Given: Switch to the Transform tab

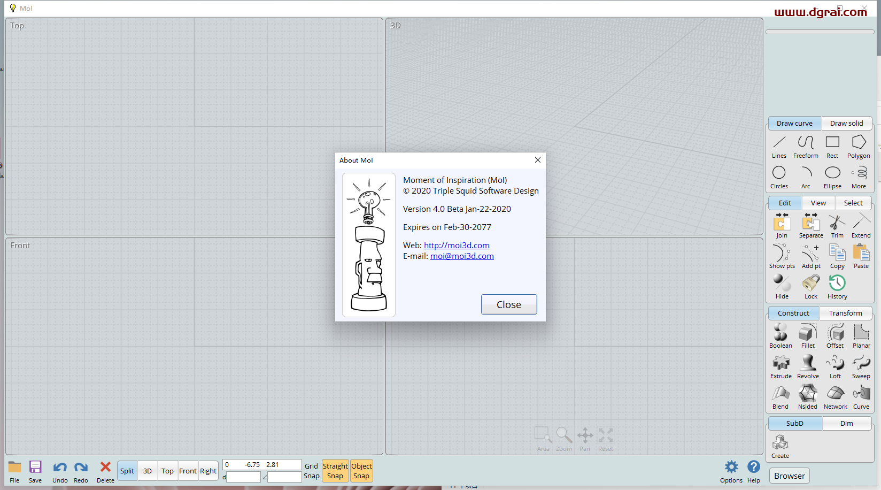Looking at the screenshot, I should coord(846,313).
